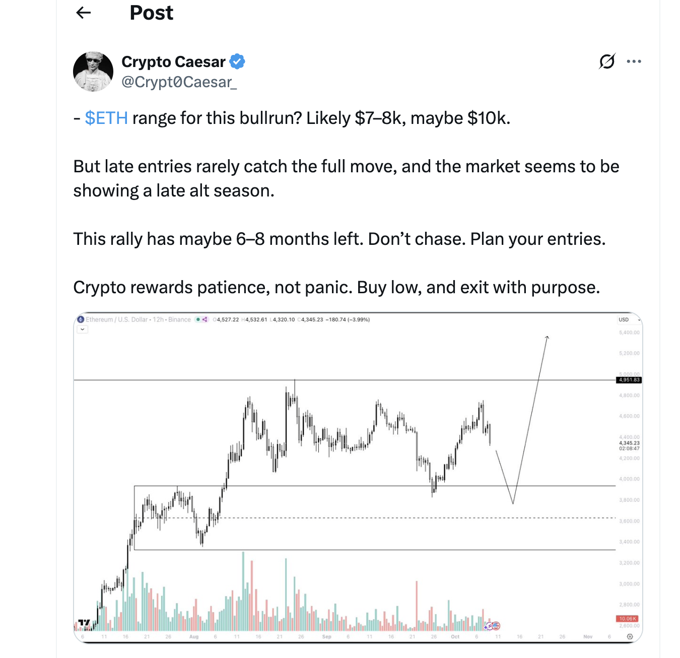Go back using the arrow icon
The height and width of the screenshot is (658, 680).
click(x=84, y=13)
